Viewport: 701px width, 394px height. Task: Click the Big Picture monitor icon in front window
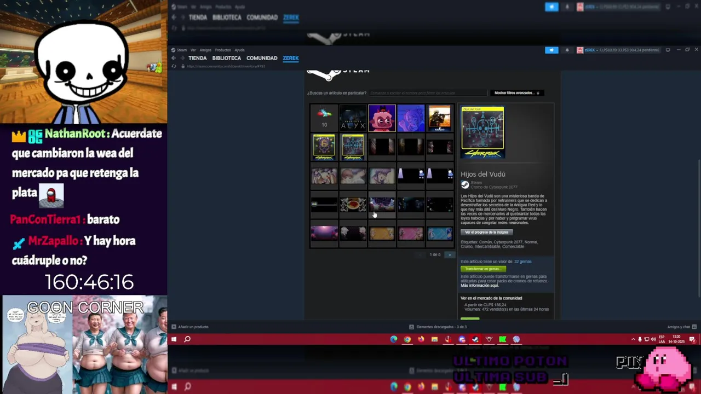tap(668, 50)
